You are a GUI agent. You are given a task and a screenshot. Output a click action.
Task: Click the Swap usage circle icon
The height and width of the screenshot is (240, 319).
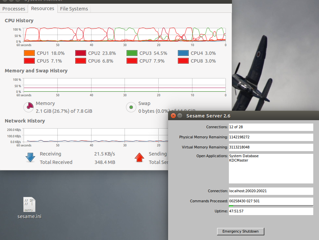(x=131, y=107)
